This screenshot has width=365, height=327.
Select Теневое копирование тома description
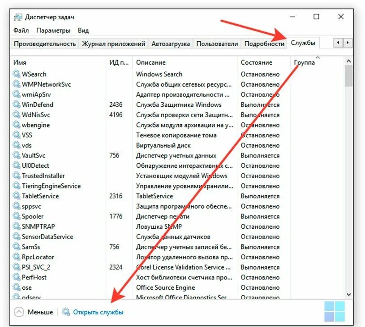[176, 135]
